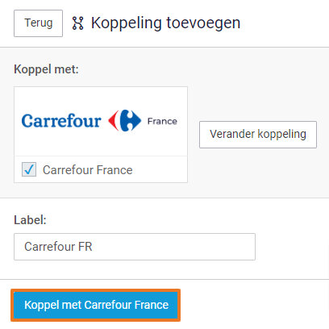The height and width of the screenshot is (329, 329).
Task: Click the "Koppel met:" section caption
Action: point(46,69)
